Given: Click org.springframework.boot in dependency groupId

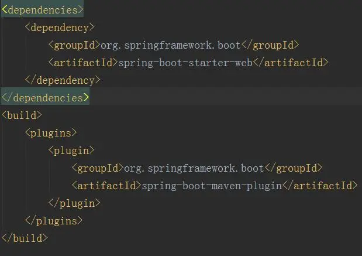Looking at the screenshot, I should (x=171, y=45).
